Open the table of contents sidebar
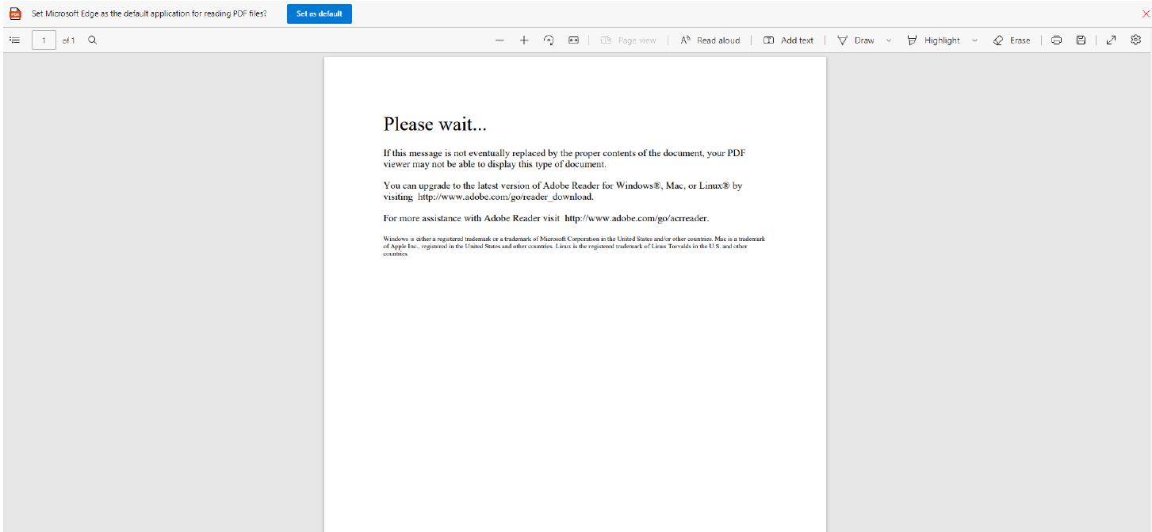Image resolution: width=1152 pixels, height=532 pixels. (x=13, y=40)
